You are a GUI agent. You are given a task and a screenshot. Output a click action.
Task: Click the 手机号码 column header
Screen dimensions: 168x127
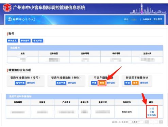[x=116, y=54]
